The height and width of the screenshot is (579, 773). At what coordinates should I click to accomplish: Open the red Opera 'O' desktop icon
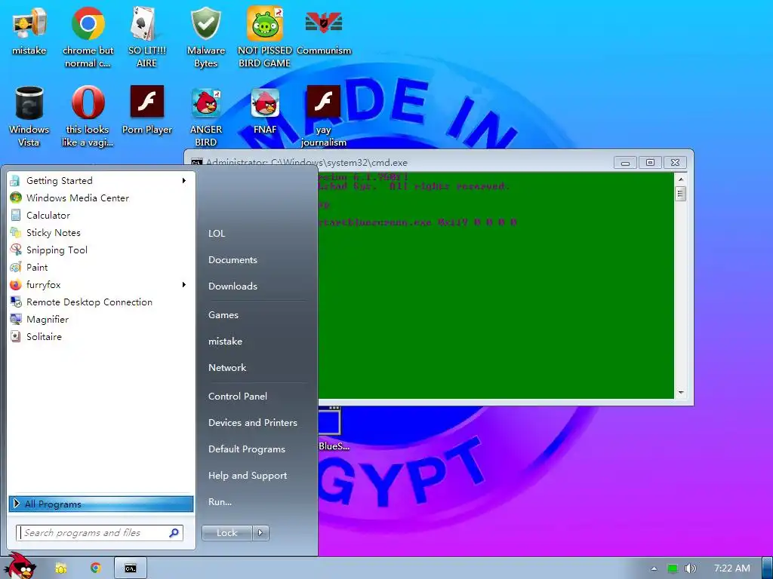[x=88, y=116]
